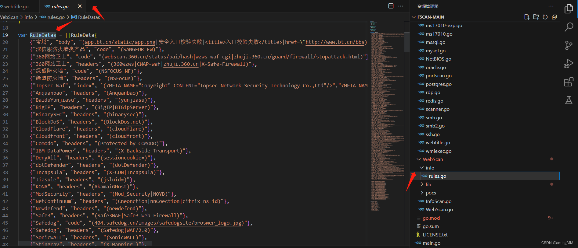Open the Search view in activity bar
Screen dimensions: 578x248
click(569, 27)
